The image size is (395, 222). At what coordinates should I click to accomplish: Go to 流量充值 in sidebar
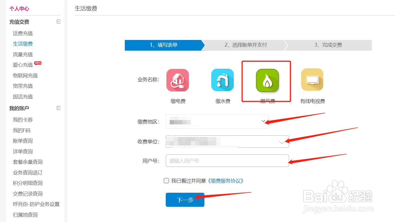(x=23, y=54)
